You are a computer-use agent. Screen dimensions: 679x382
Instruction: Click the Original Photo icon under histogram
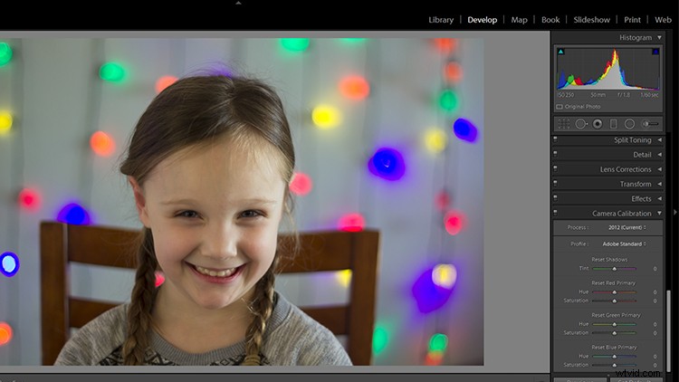tap(559, 107)
